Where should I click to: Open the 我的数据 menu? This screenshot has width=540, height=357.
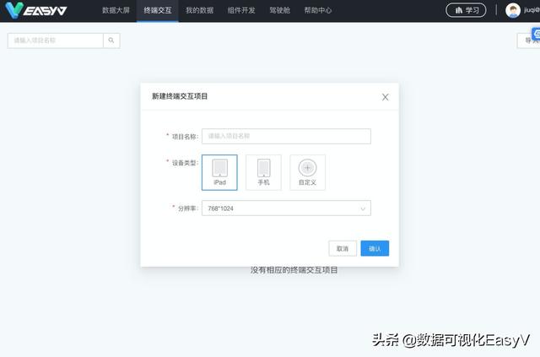click(199, 10)
